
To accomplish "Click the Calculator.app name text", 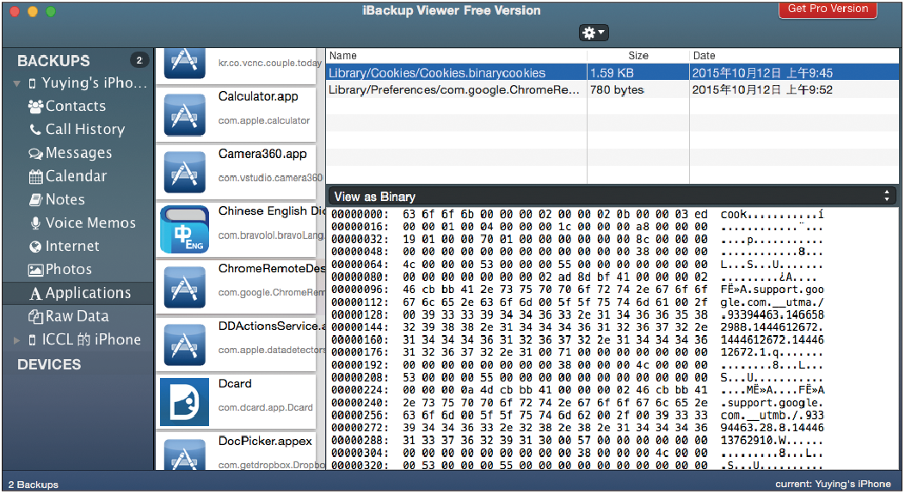I will click(258, 96).
